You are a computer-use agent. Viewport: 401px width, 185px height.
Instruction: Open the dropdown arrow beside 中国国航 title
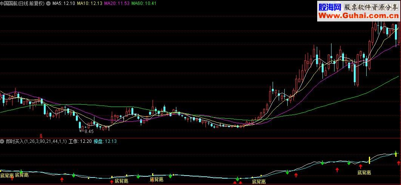click(x=48, y=3)
